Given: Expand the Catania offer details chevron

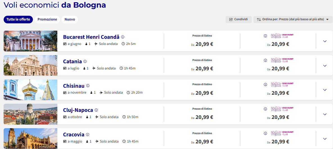Looking at the screenshot, I should click(x=325, y=66).
